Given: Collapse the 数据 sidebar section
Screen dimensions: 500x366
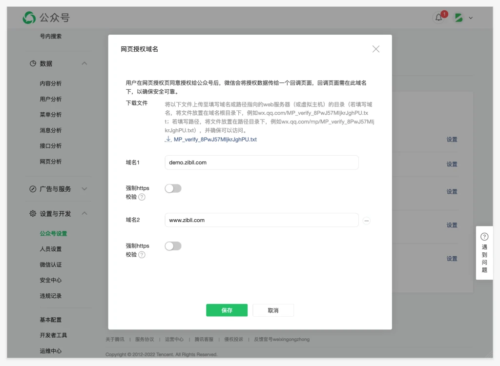Looking at the screenshot, I should point(84,63).
